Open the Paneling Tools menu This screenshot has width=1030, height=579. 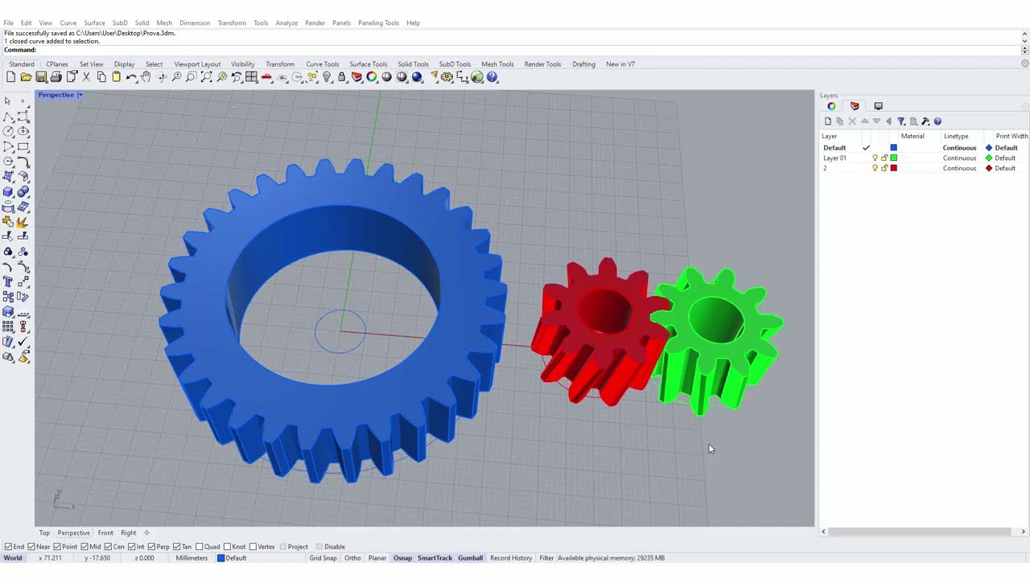378,23
